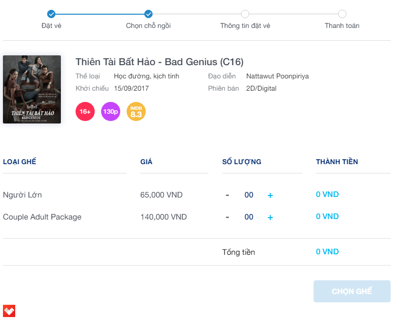Image resolution: width=397 pixels, height=319 pixels.
Task: Decrease Couple Adult Package quantity with minus
Action: click(x=227, y=217)
